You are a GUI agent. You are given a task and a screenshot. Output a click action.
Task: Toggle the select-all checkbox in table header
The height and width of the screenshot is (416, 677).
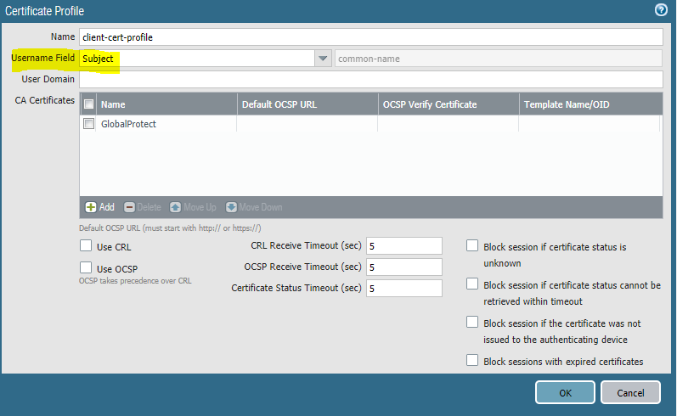[88, 104]
